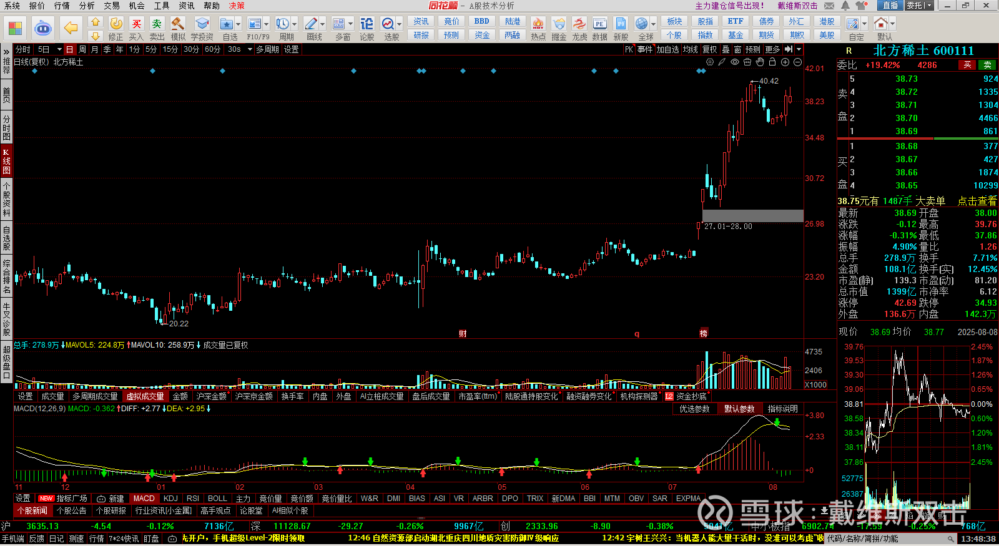Click the 优选参数 button
The width and height of the screenshot is (999, 546).
694,409
